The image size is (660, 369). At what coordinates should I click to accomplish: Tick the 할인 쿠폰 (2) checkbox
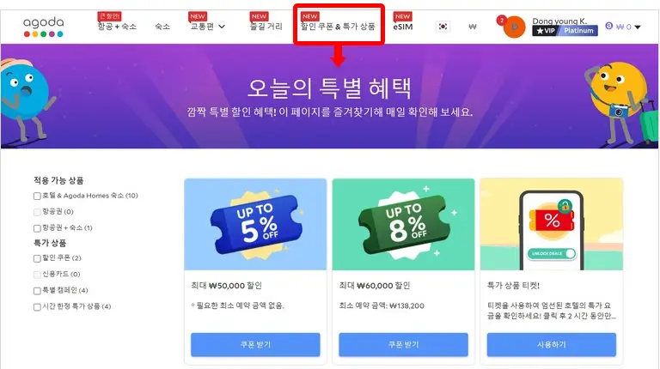37,258
